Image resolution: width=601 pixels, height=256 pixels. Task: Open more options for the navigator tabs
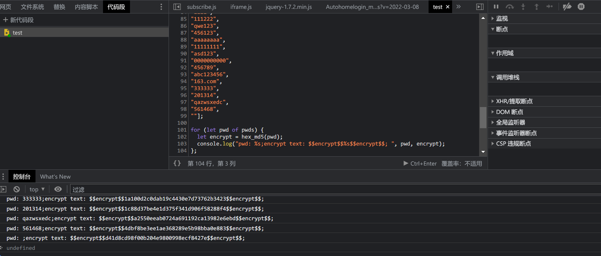pos(161,7)
